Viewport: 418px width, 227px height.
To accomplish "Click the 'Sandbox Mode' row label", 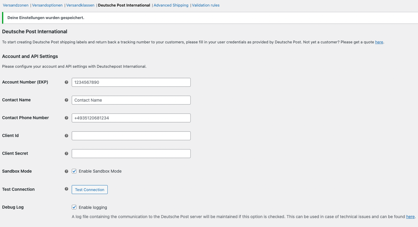I will [x=17, y=171].
